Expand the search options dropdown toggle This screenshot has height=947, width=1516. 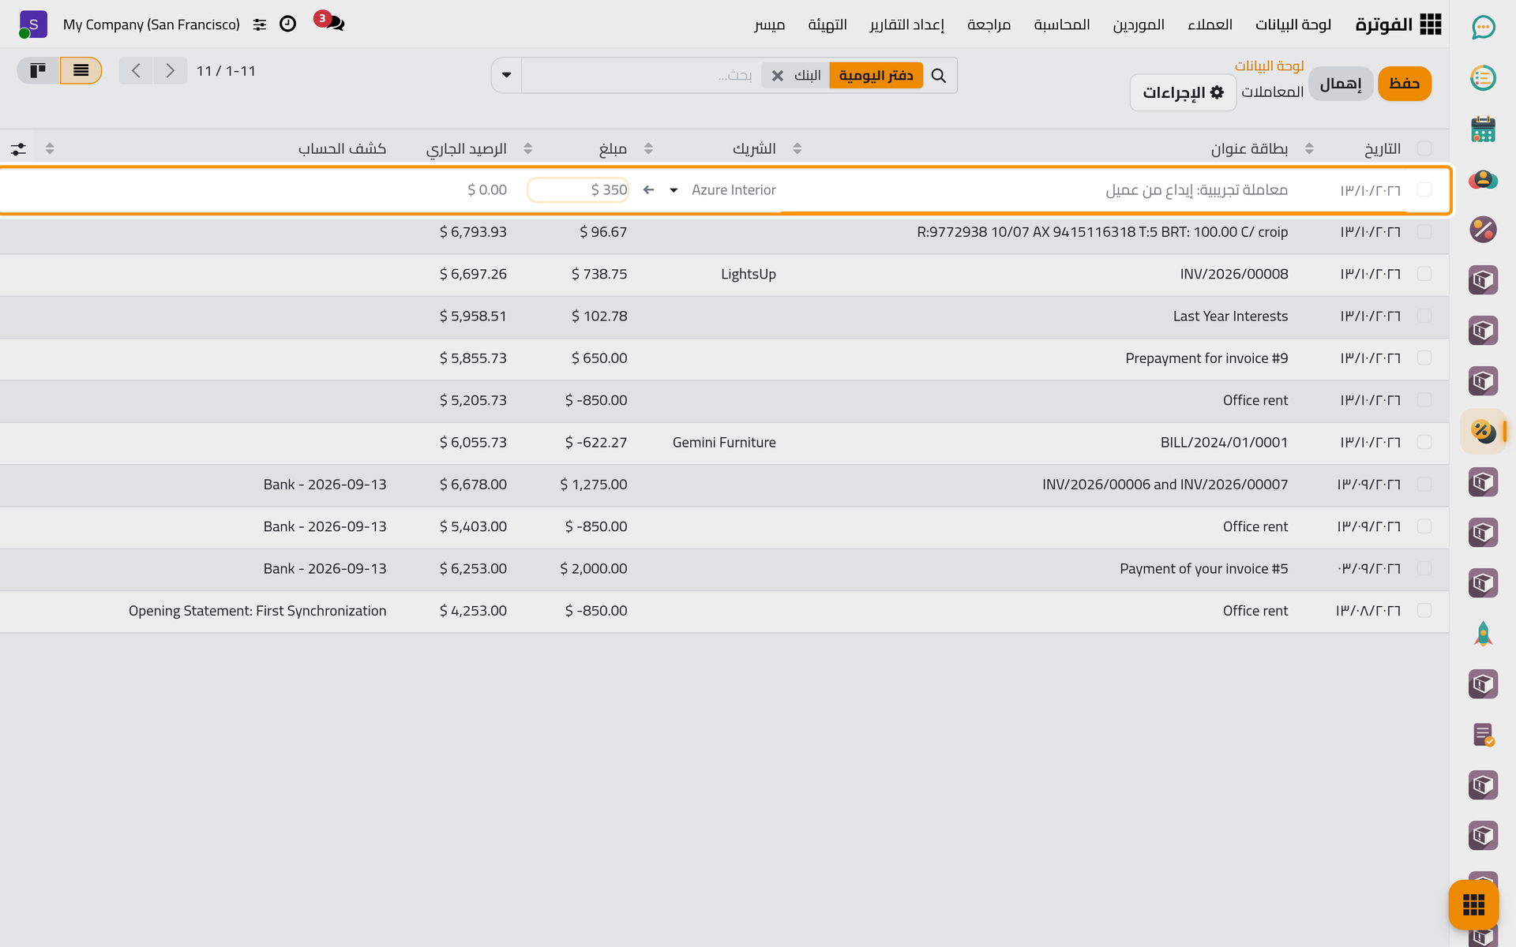click(x=507, y=76)
